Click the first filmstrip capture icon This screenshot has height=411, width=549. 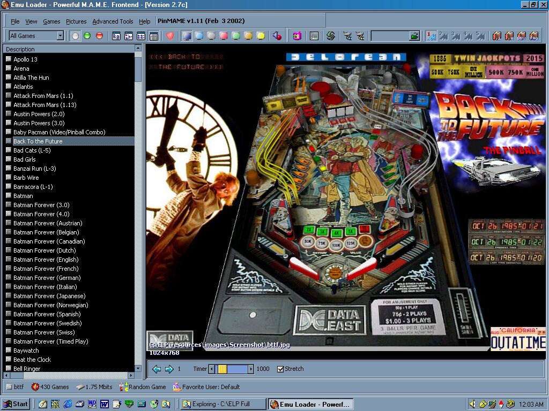tap(347, 36)
